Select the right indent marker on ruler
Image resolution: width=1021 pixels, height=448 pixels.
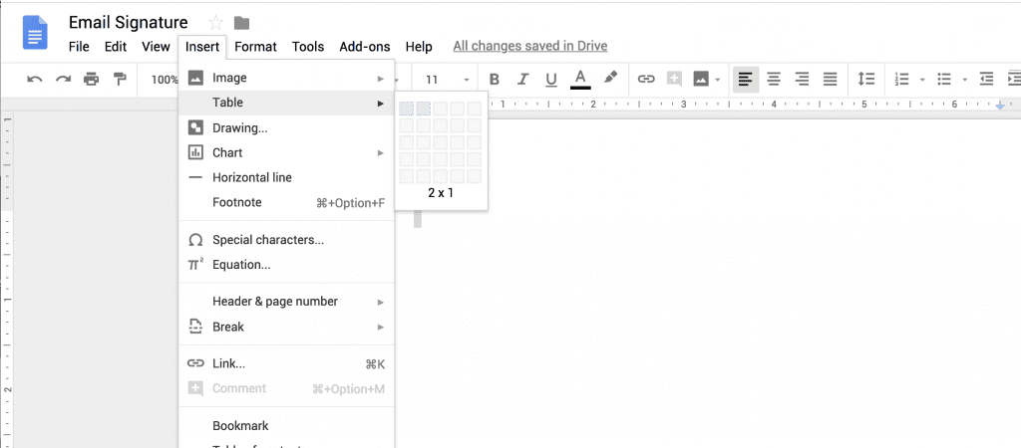click(x=1000, y=105)
